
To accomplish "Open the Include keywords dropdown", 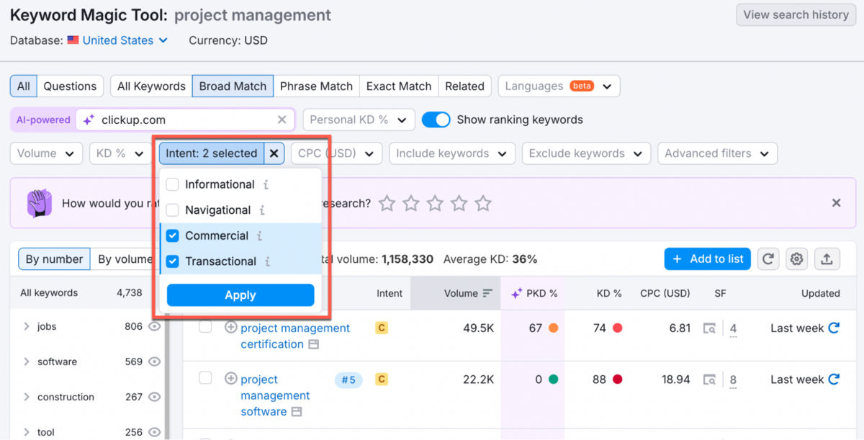I will click(x=452, y=153).
